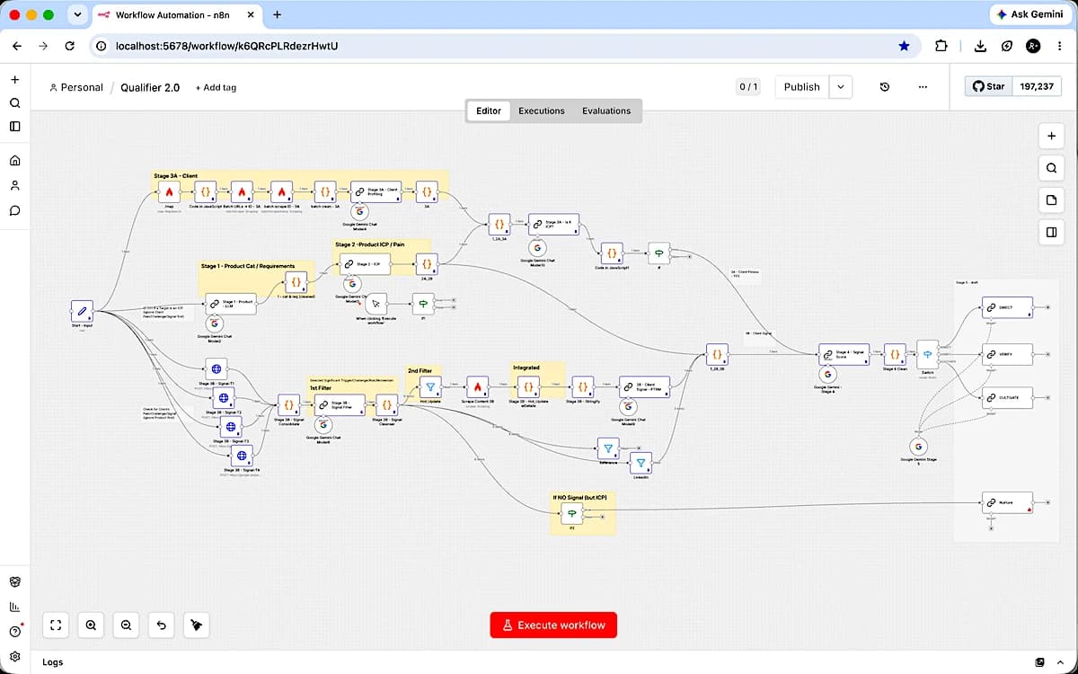The image size is (1078, 674).
Task: Zoom in on the canvas
Action: pos(92,625)
